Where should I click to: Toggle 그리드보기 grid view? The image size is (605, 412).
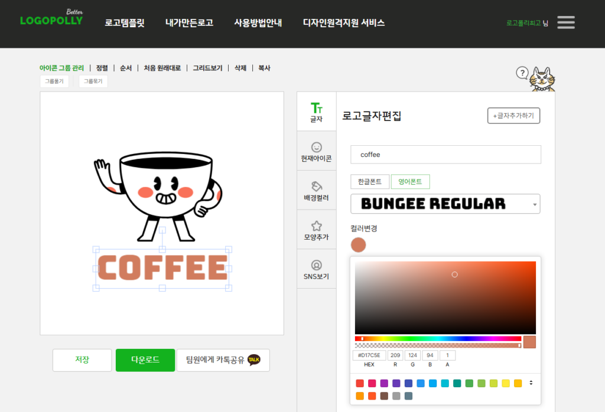[207, 68]
